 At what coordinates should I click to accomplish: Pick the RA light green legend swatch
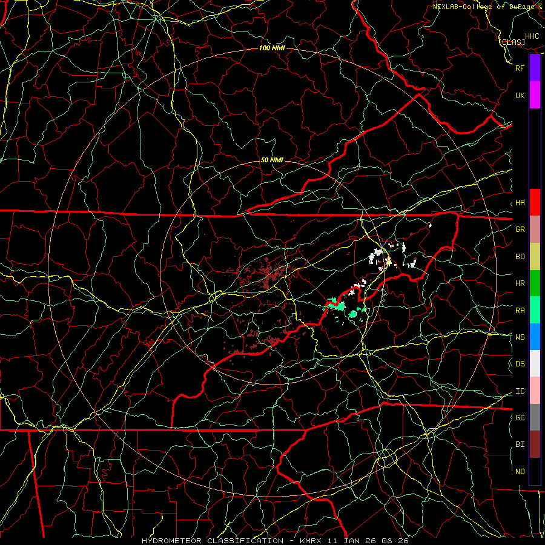(535, 310)
